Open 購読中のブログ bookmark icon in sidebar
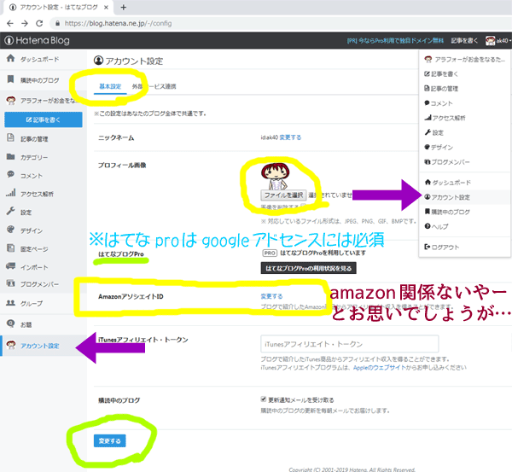Image resolution: width=512 pixels, height=472 pixels. click(x=11, y=79)
